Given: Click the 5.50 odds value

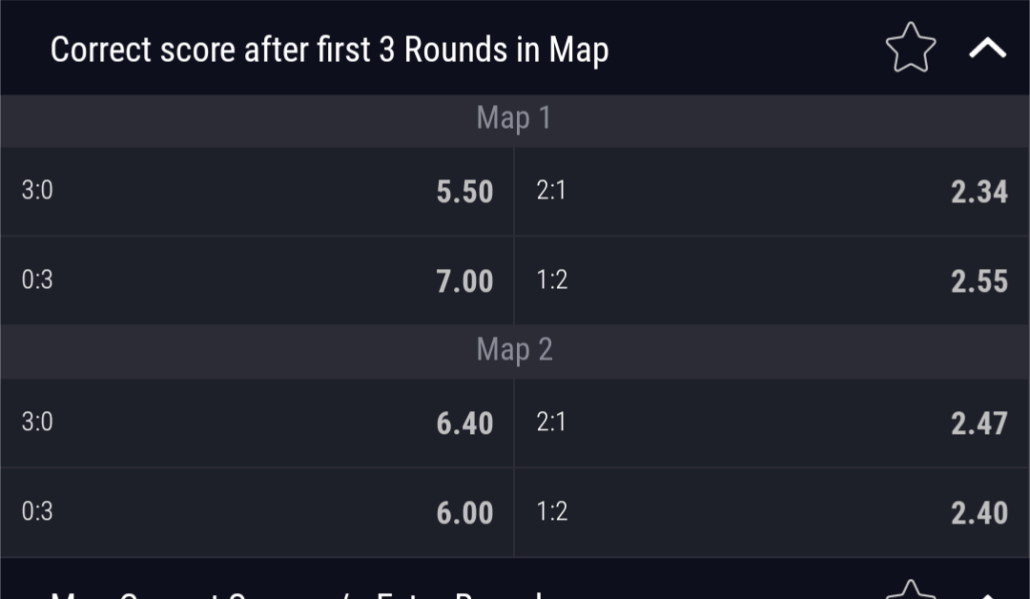Looking at the screenshot, I should point(464,192).
